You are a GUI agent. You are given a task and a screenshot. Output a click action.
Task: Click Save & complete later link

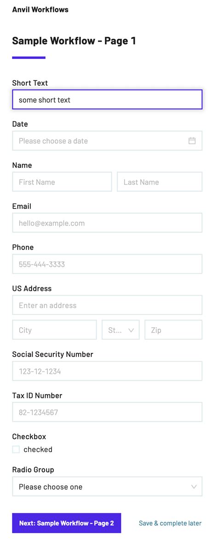coord(170,523)
